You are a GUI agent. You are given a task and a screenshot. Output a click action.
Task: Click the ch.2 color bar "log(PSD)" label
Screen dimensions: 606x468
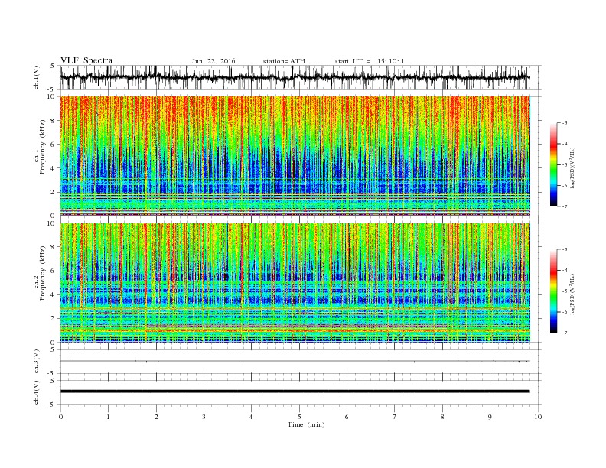click(572, 293)
